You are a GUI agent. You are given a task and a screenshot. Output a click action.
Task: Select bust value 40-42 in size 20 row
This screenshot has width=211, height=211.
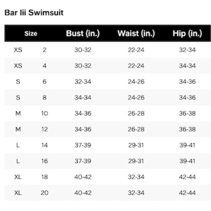point(83,193)
